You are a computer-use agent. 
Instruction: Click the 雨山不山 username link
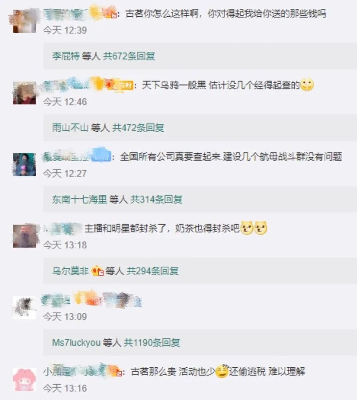(70, 128)
